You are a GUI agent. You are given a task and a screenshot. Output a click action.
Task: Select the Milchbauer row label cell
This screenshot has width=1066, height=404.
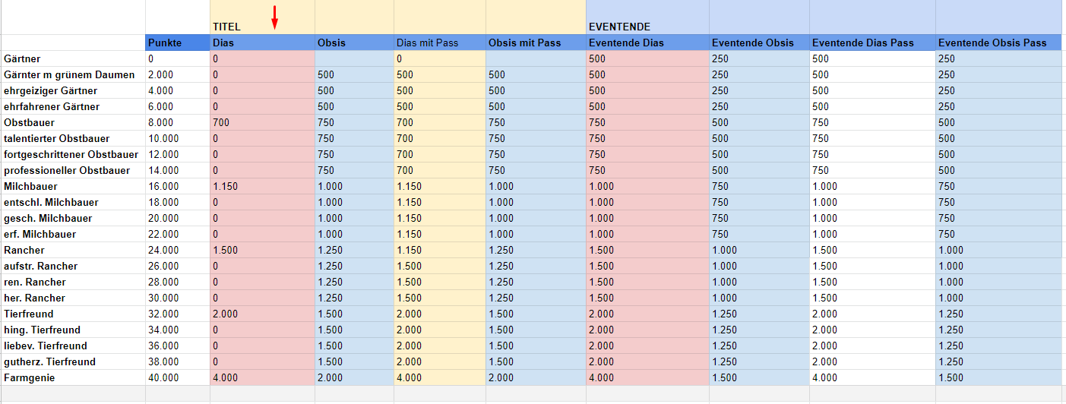click(x=73, y=186)
